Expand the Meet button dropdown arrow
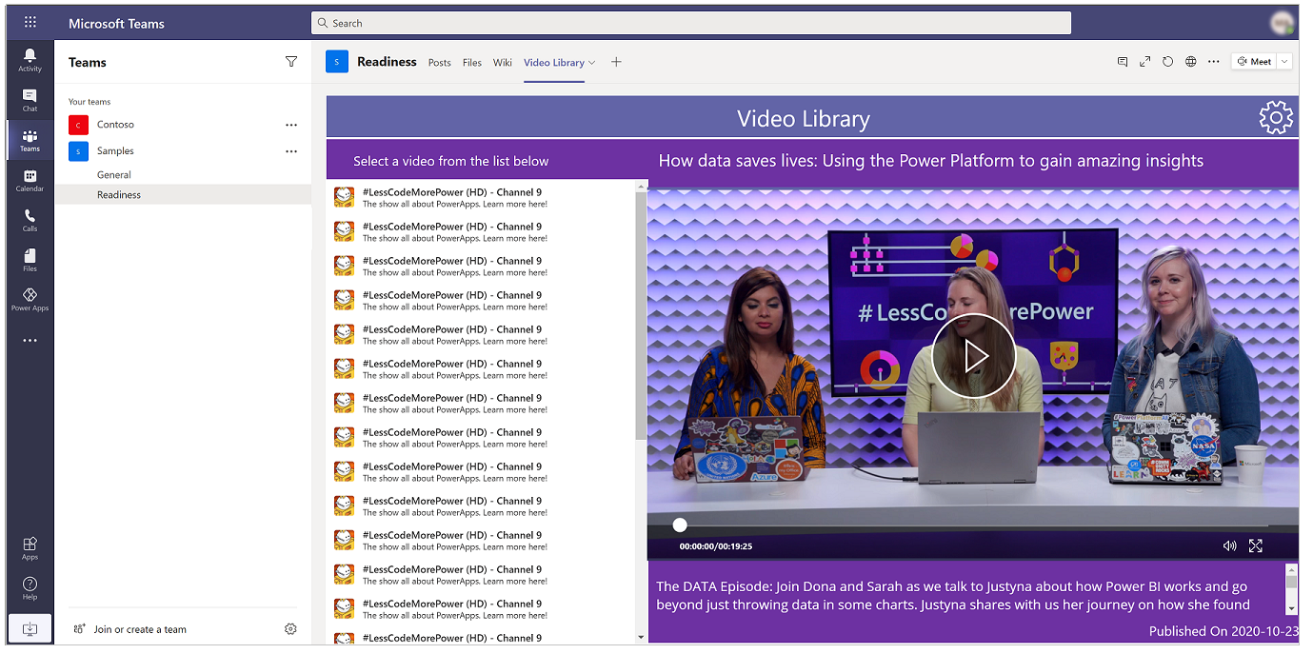 click(1284, 62)
